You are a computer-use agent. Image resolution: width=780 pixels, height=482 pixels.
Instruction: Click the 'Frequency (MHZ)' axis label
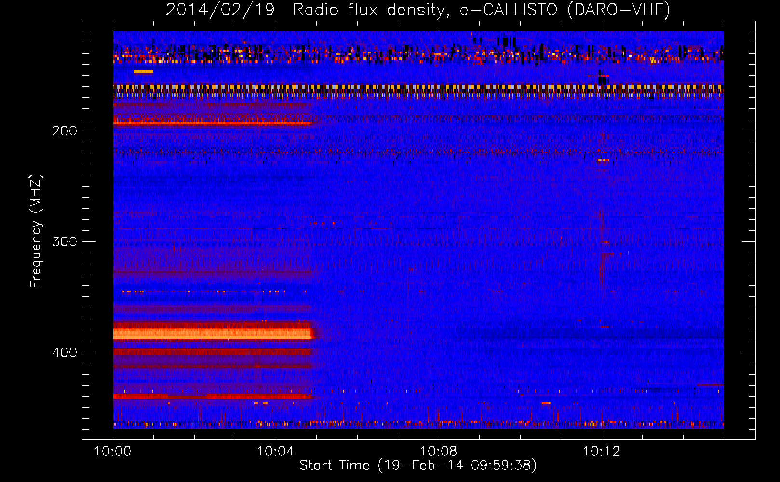(36, 231)
